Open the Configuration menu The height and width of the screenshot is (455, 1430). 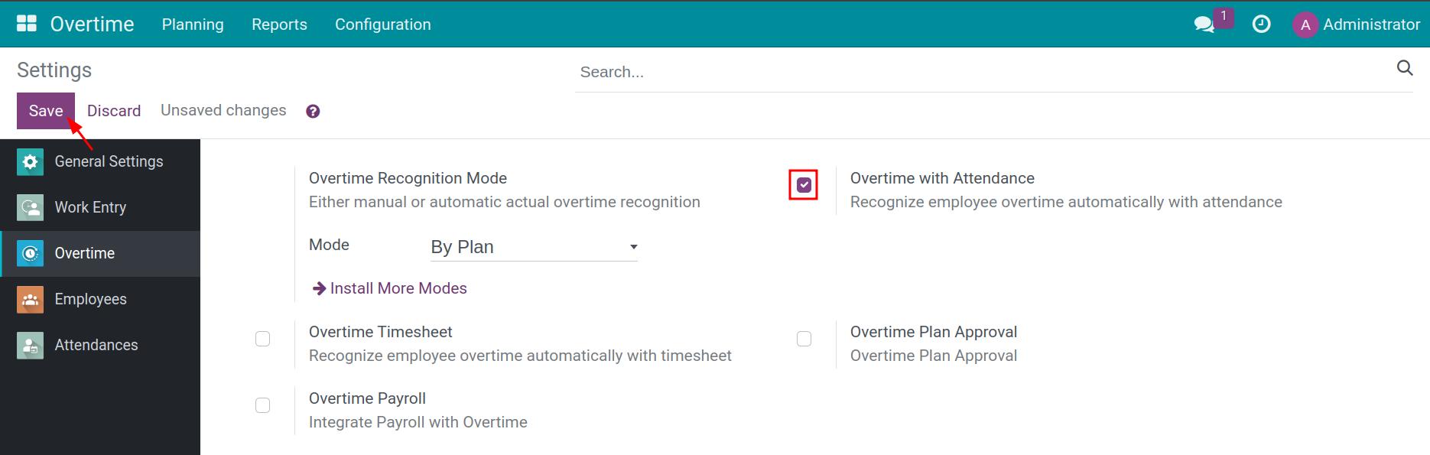point(382,24)
